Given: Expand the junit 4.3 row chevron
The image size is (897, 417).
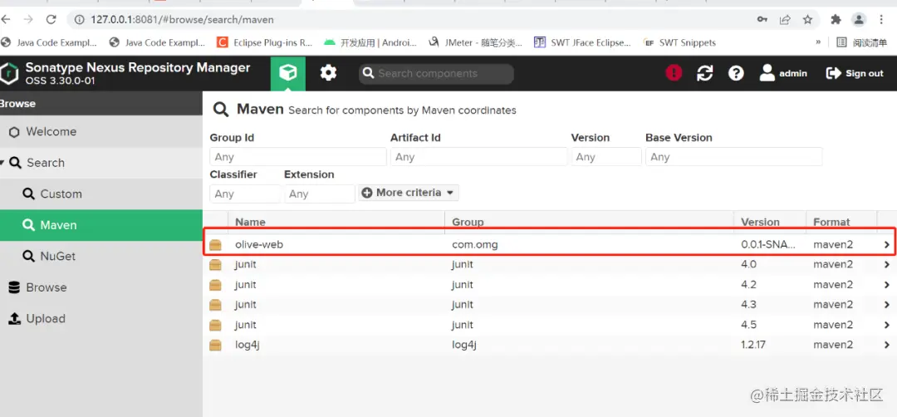Looking at the screenshot, I should coord(887,305).
